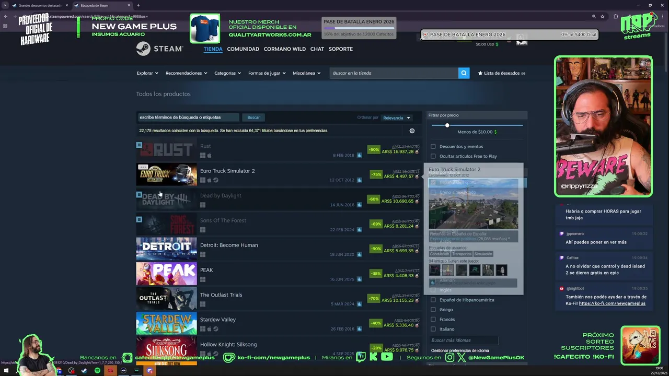Expand the Explorar dropdown

click(x=147, y=73)
